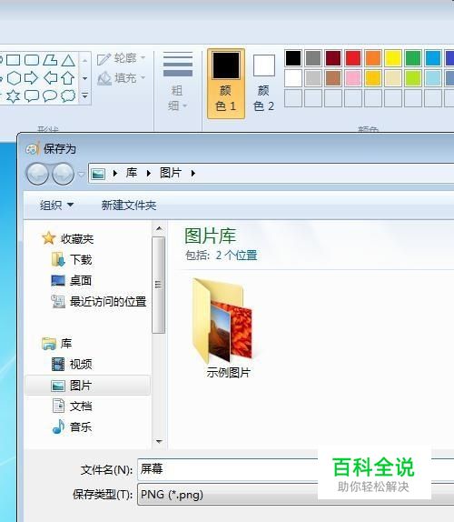Image resolution: width=454 pixels, height=522 pixels.
Task: Select 颜色 1 foreground color button
Action: pyautogui.click(x=226, y=84)
